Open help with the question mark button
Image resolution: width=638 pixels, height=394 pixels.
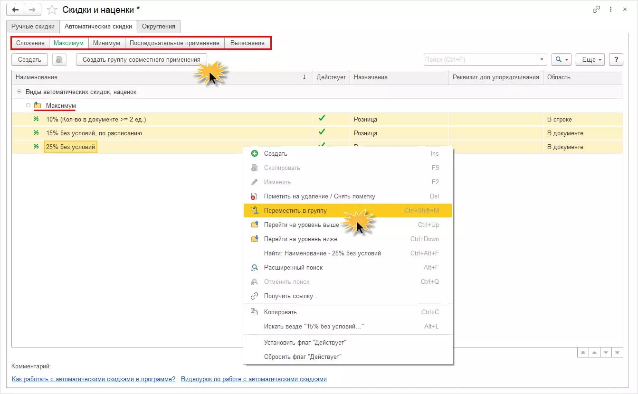pos(616,59)
